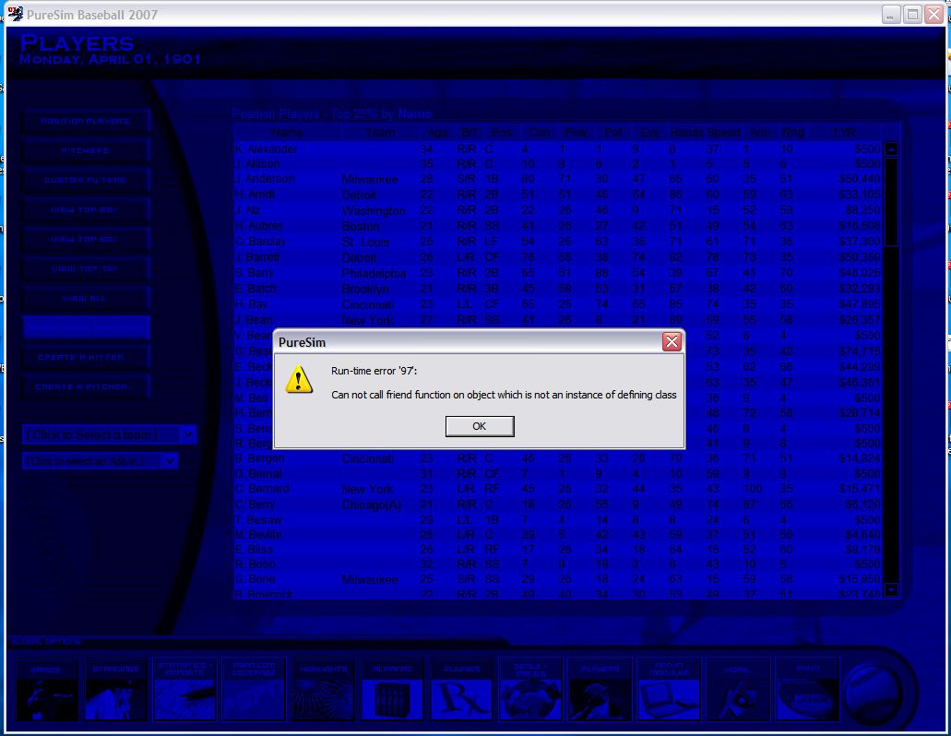
Task: Open the Add-in Modules laptop icon
Action: tap(669, 689)
